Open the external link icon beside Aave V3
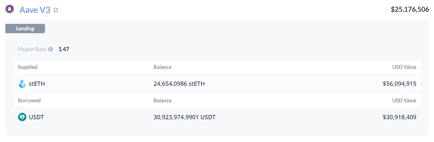Viewport: 434px width, 142px height. click(56, 10)
